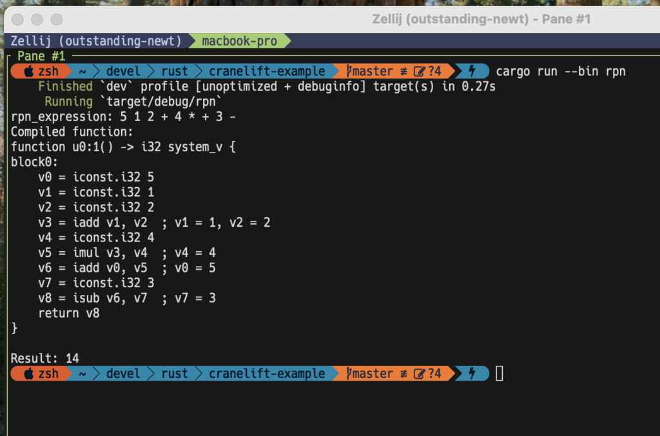The height and width of the screenshot is (436, 660).
Task: Click the 'Result: 14' output line
Action: [x=44, y=358]
